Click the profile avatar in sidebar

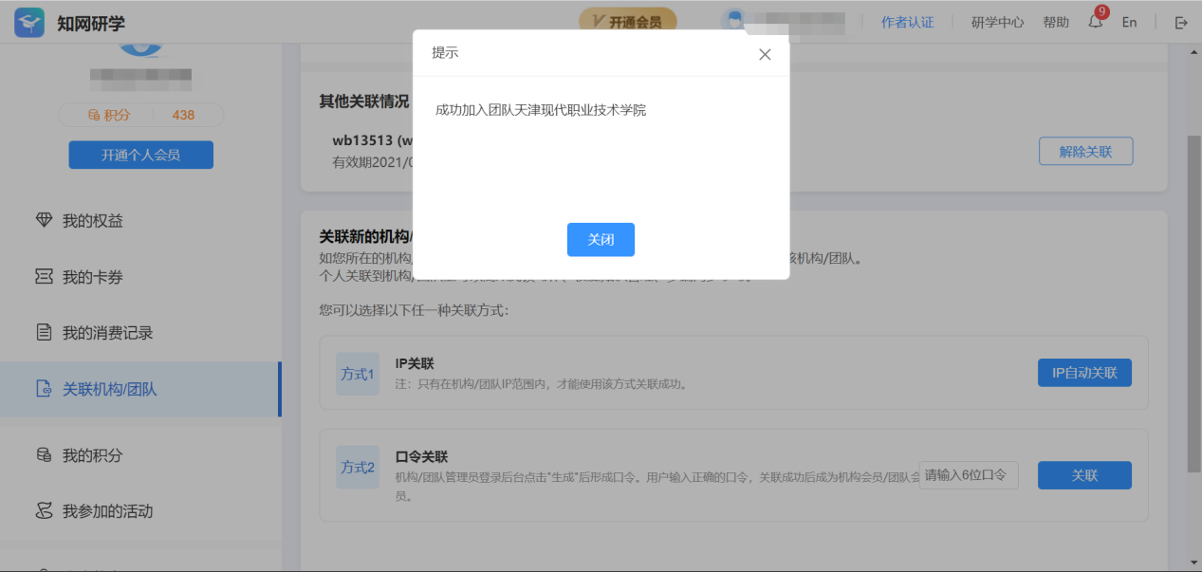coord(140,49)
